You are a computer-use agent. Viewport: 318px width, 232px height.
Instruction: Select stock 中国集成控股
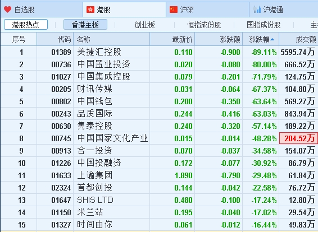103,77
